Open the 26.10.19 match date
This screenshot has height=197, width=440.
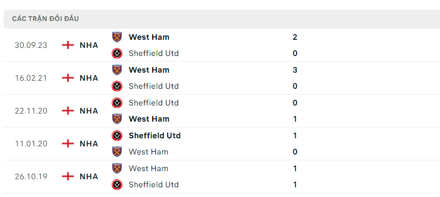tap(31, 177)
